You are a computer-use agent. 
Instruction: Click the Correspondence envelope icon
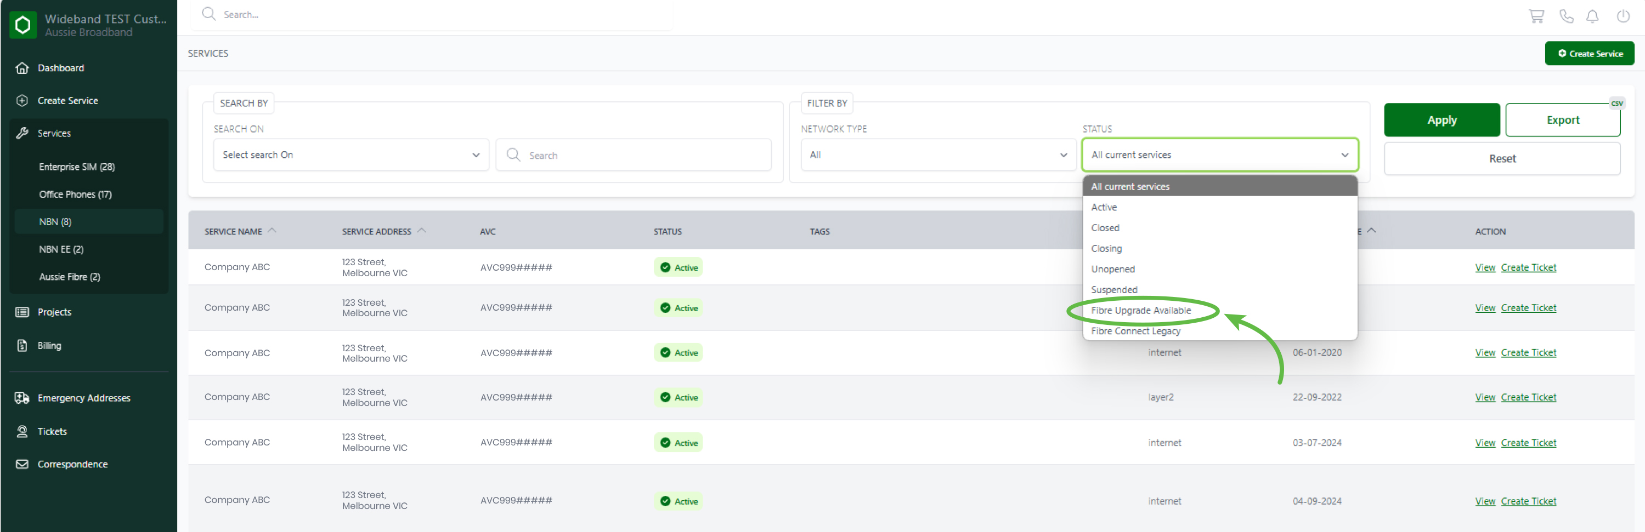pos(22,465)
